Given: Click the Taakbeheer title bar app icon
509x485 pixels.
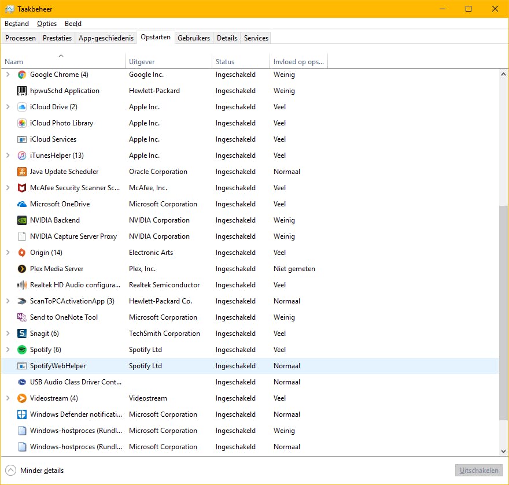Looking at the screenshot, I should click(10, 9).
